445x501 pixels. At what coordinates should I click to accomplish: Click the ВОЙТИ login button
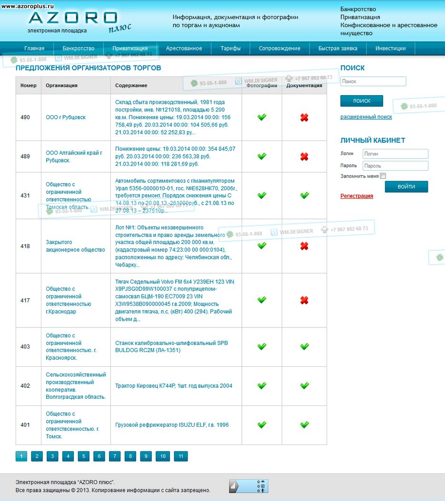coord(406,187)
